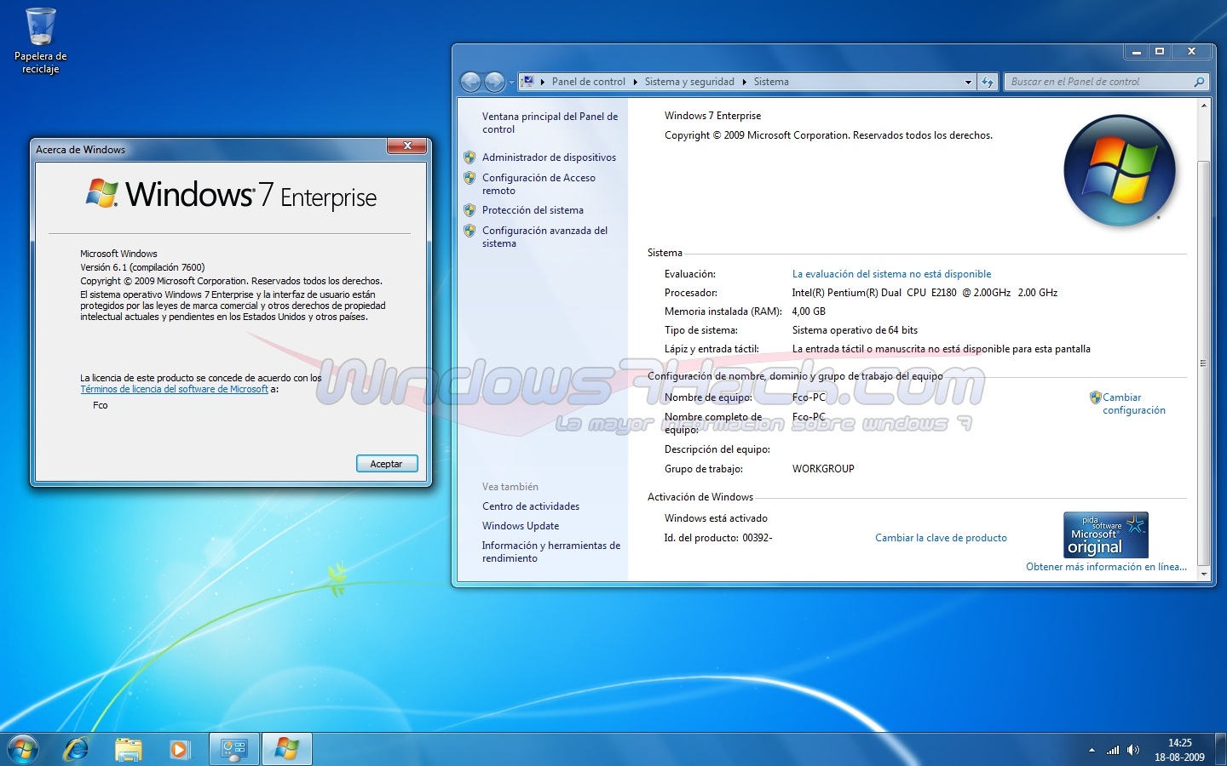Open Protección del sistema link
The height and width of the screenshot is (766, 1227).
pos(533,210)
